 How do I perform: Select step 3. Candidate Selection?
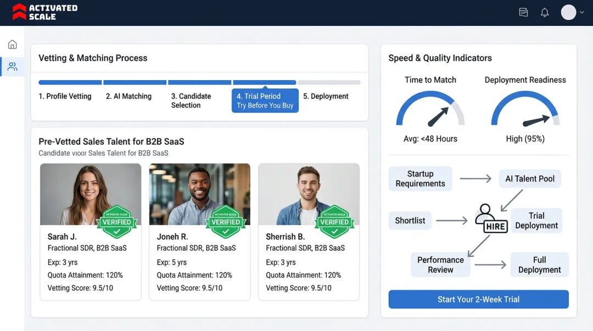point(191,100)
